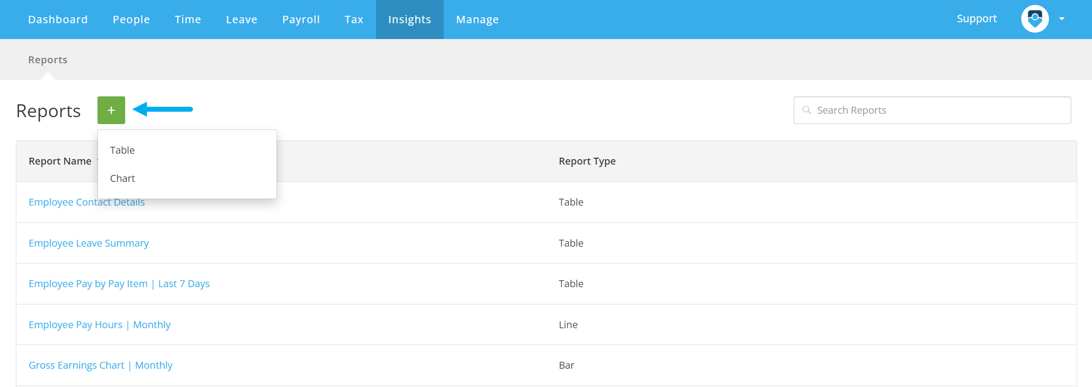Expand the account dropdown caret
This screenshot has width=1092, height=387.
pos(1062,19)
